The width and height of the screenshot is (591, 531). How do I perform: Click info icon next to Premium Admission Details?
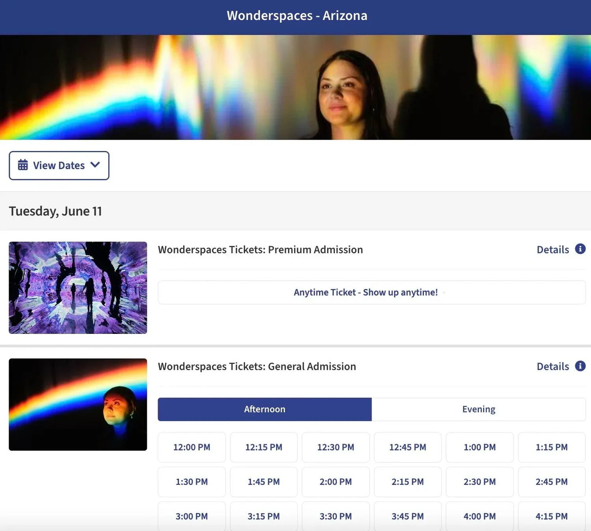(x=580, y=249)
